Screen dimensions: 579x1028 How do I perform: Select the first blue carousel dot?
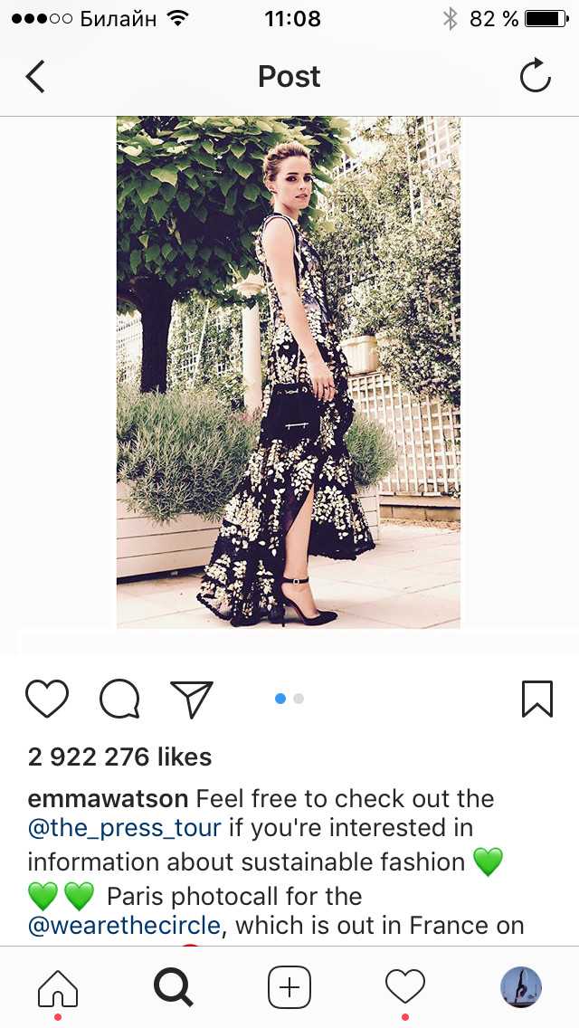[x=280, y=699]
